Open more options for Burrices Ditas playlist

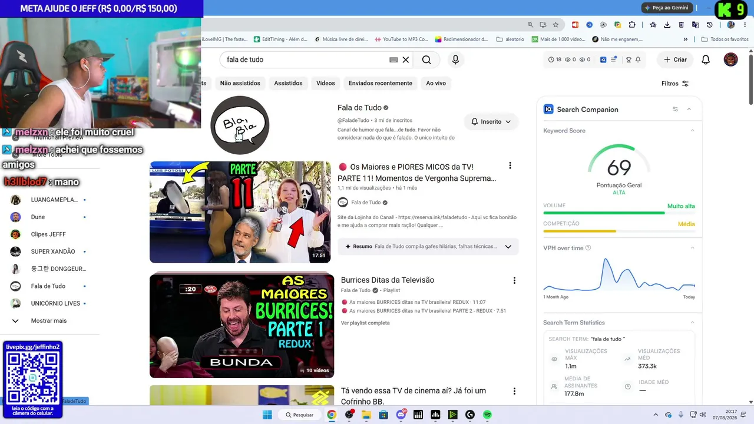pyautogui.click(x=514, y=280)
